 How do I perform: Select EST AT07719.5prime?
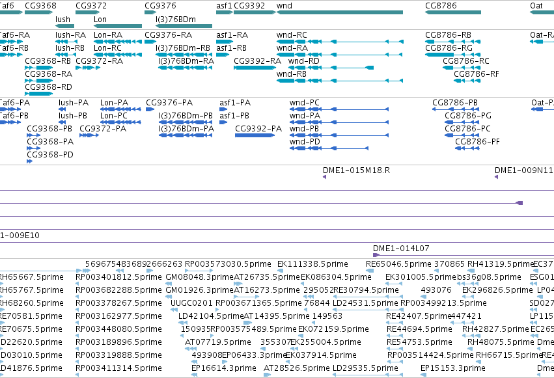point(191,349)
